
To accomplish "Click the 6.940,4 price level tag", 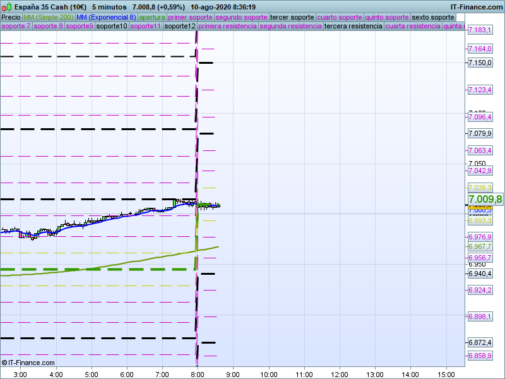I will pyautogui.click(x=480, y=274).
